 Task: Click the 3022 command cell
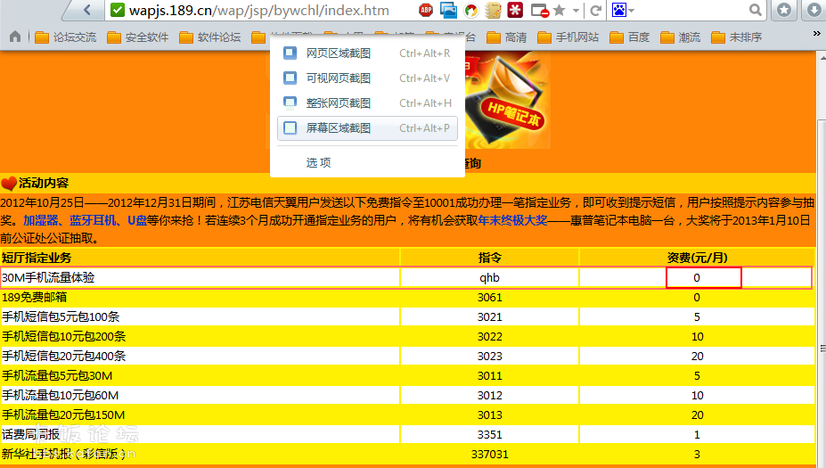point(489,336)
